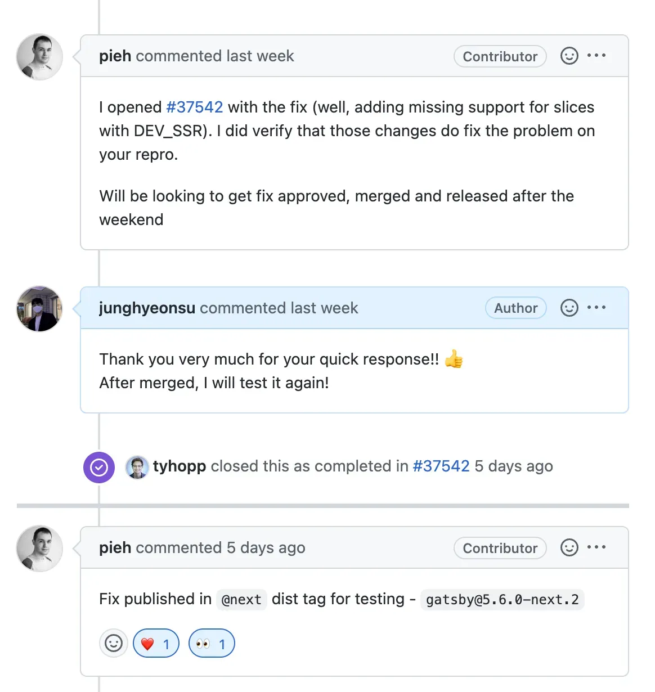
Task: Open tyhopp's small avatar in the closed event
Action: pos(137,467)
